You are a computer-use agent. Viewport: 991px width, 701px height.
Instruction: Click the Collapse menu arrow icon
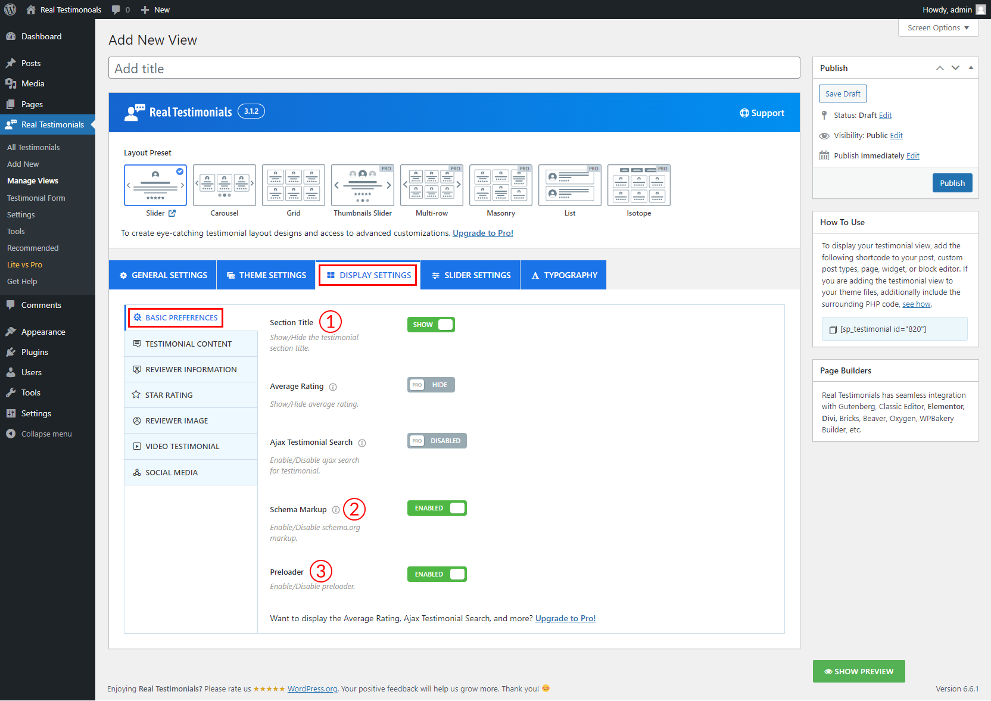coord(11,434)
